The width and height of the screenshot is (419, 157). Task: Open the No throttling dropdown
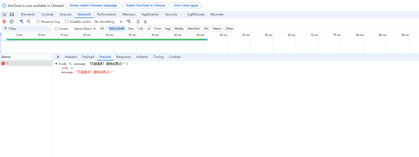point(108,22)
